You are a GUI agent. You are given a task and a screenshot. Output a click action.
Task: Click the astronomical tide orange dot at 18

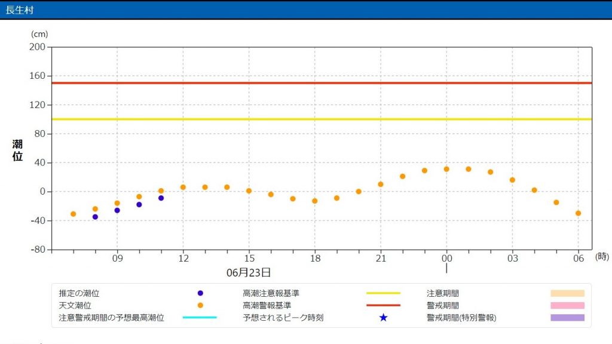coord(315,201)
